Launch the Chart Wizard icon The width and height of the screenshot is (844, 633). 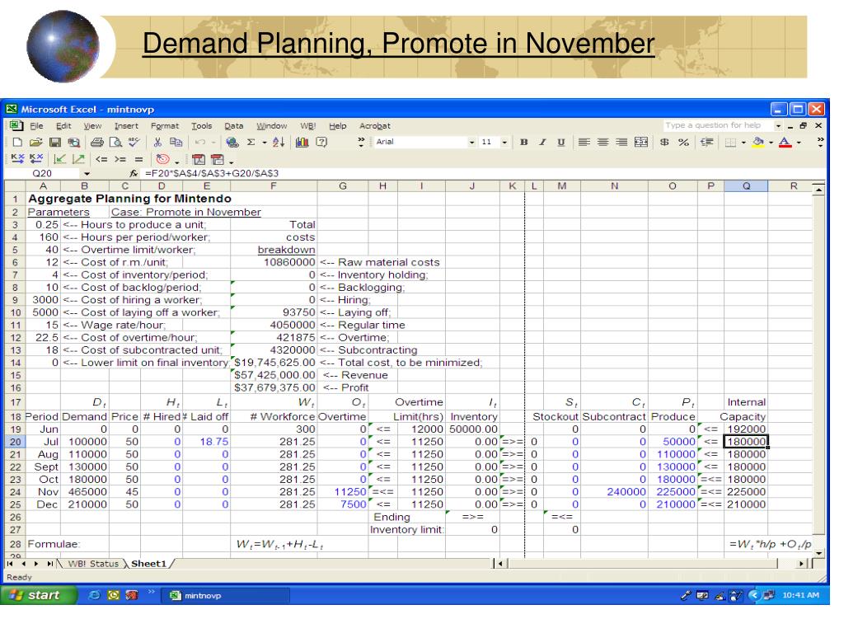(302, 142)
